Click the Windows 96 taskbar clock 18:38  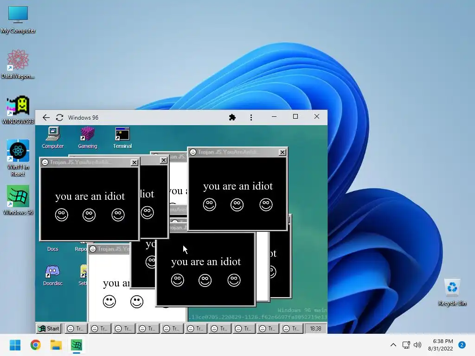[315, 329]
